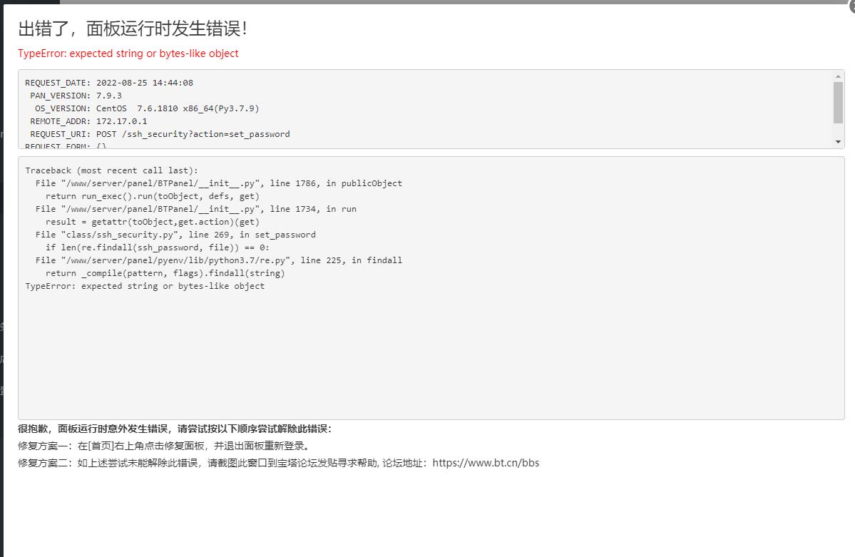Click the class/ssh_security.py line 269 entry
Viewport: 855px width, 557px height.
[x=175, y=235]
